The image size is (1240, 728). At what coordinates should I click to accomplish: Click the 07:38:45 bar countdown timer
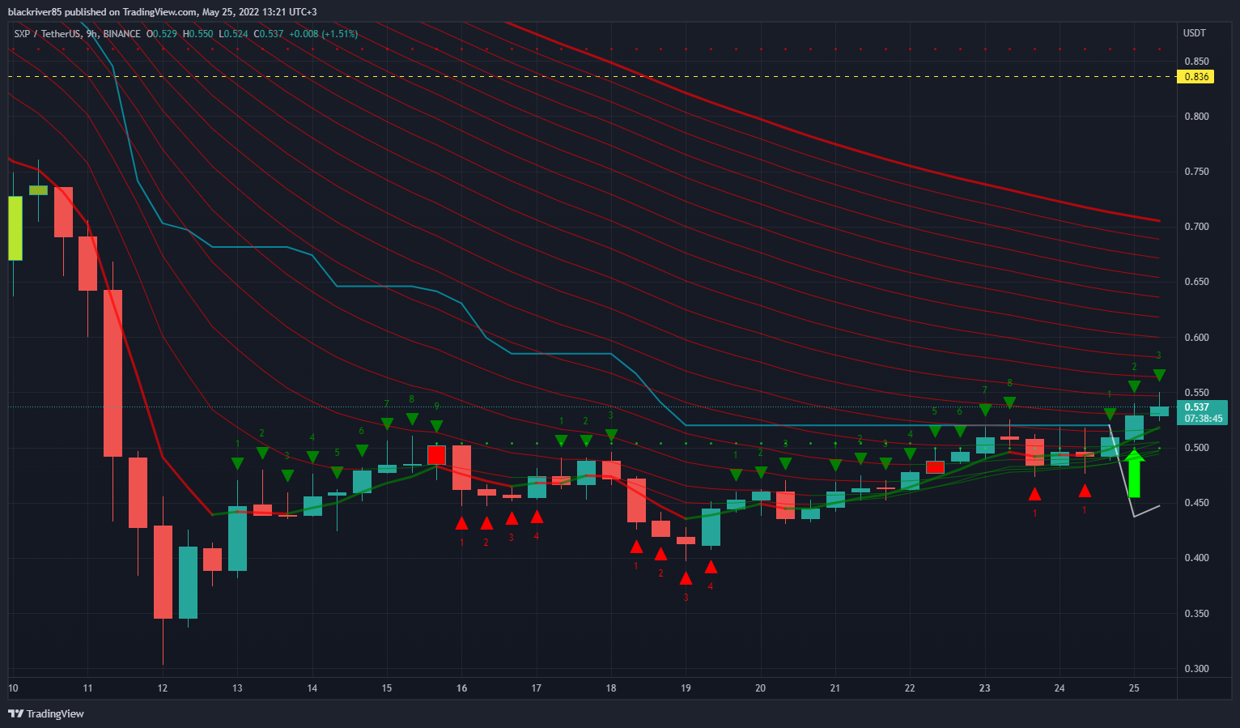coord(1203,419)
